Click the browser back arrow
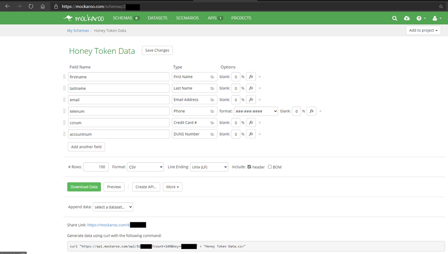The height and width of the screenshot is (254, 448). pyautogui.click(x=8, y=6)
